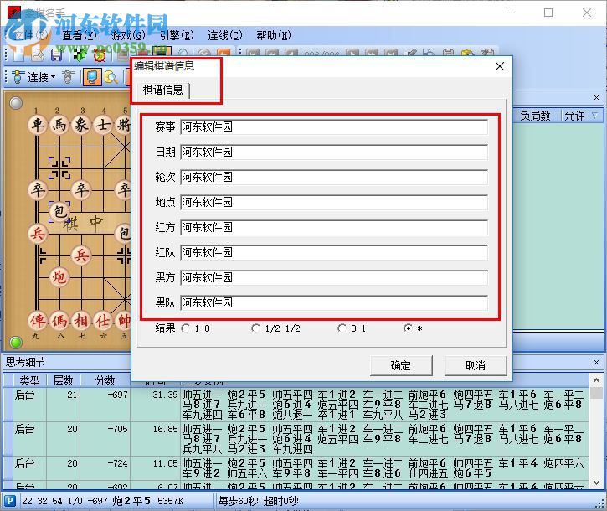Select result 0-1 radio button
This screenshot has width=607, height=511.
tap(342, 328)
